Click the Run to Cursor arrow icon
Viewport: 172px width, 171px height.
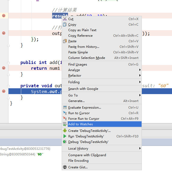[x=65, y=113]
